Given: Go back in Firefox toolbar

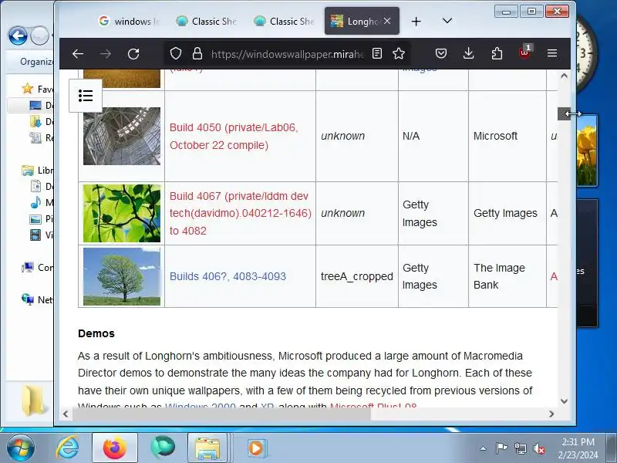Looking at the screenshot, I should [78, 53].
